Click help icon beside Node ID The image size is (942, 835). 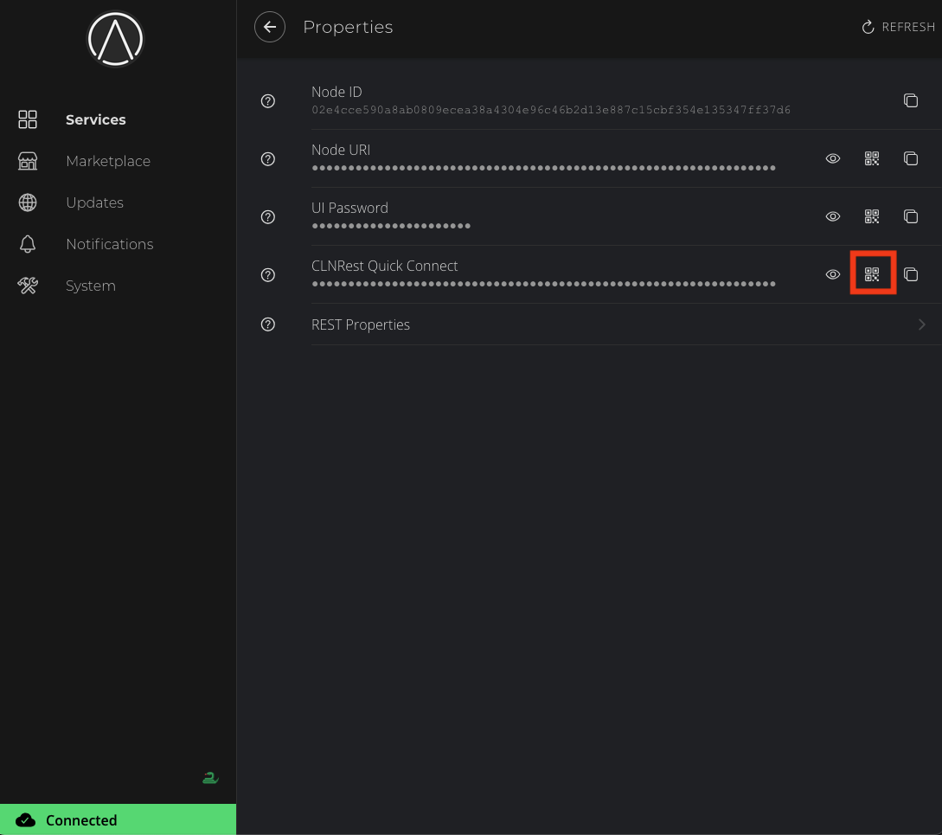(268, 101)
